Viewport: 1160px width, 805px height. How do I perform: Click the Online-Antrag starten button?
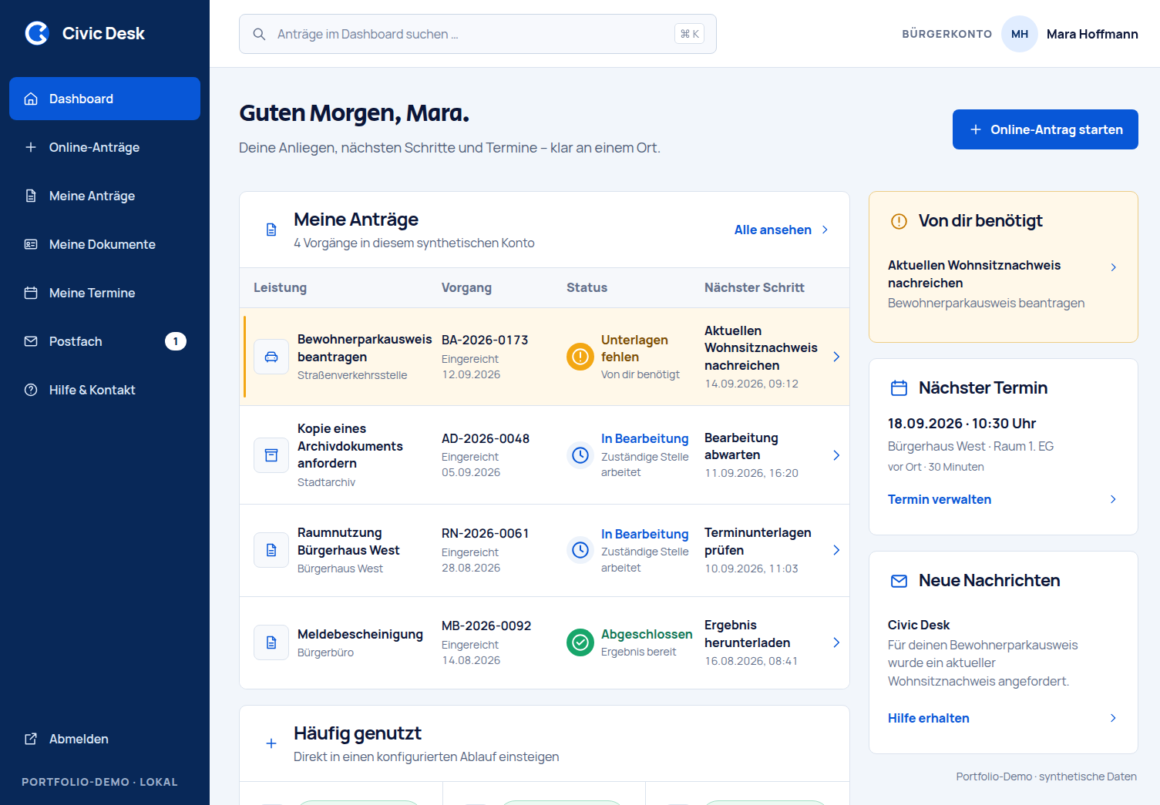click(1045, 129)
